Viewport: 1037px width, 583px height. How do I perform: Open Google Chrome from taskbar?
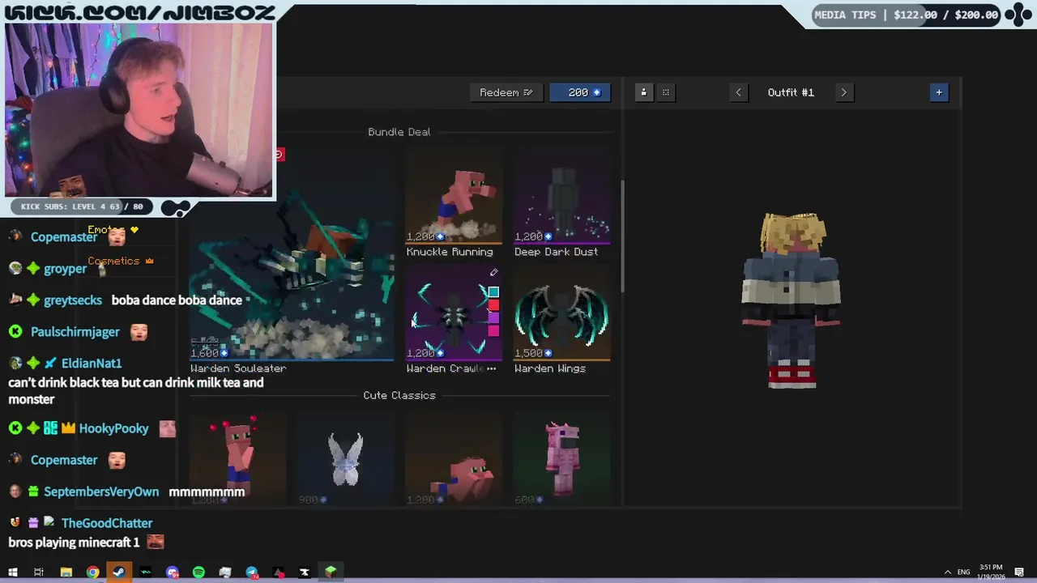(93, 572)
